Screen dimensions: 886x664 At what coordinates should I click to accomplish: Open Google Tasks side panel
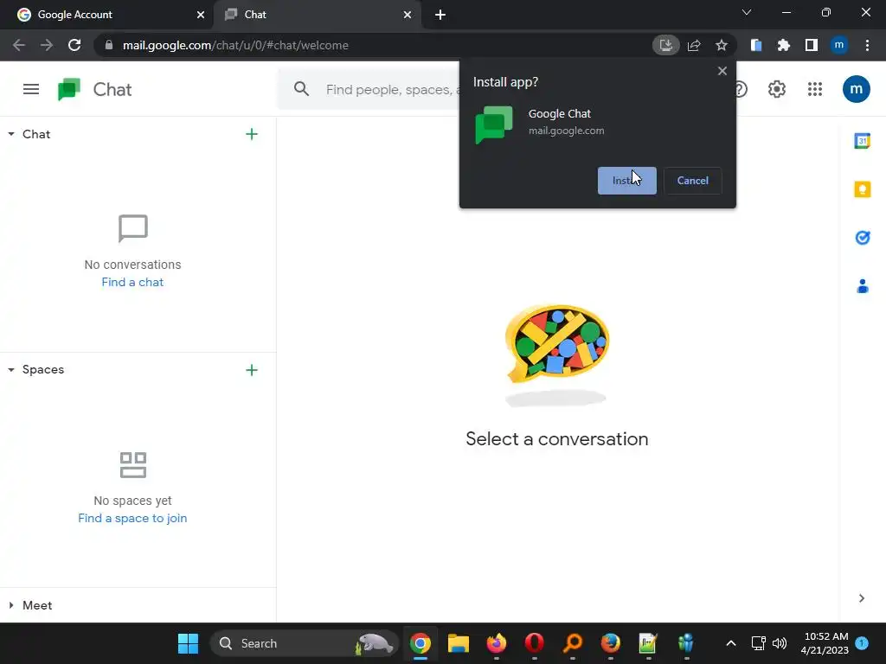pyautogui.click(x=862, y=238)
